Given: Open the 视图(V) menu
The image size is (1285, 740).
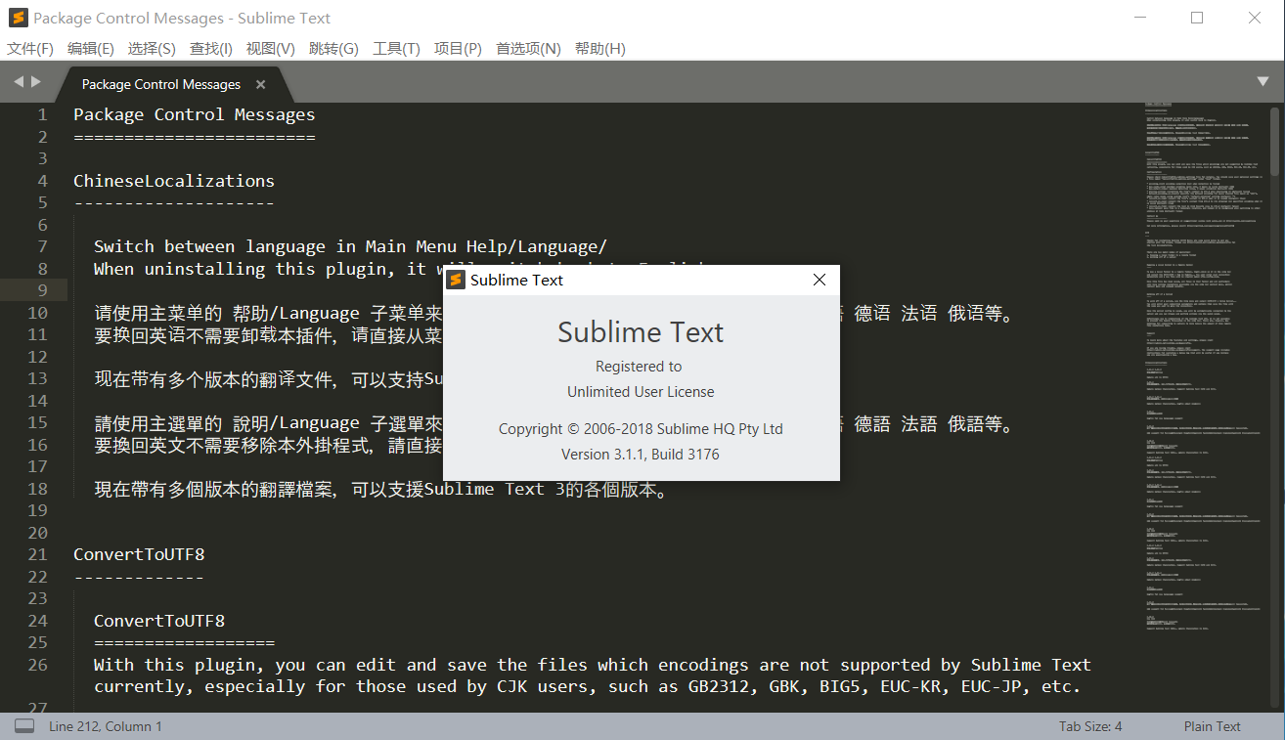Looking at the screenshot, I should (x=271, y=49).
